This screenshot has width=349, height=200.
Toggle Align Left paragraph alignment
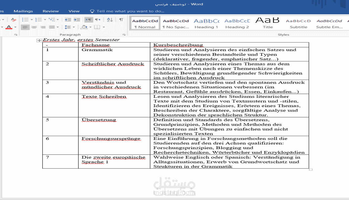tap(25, 27)
